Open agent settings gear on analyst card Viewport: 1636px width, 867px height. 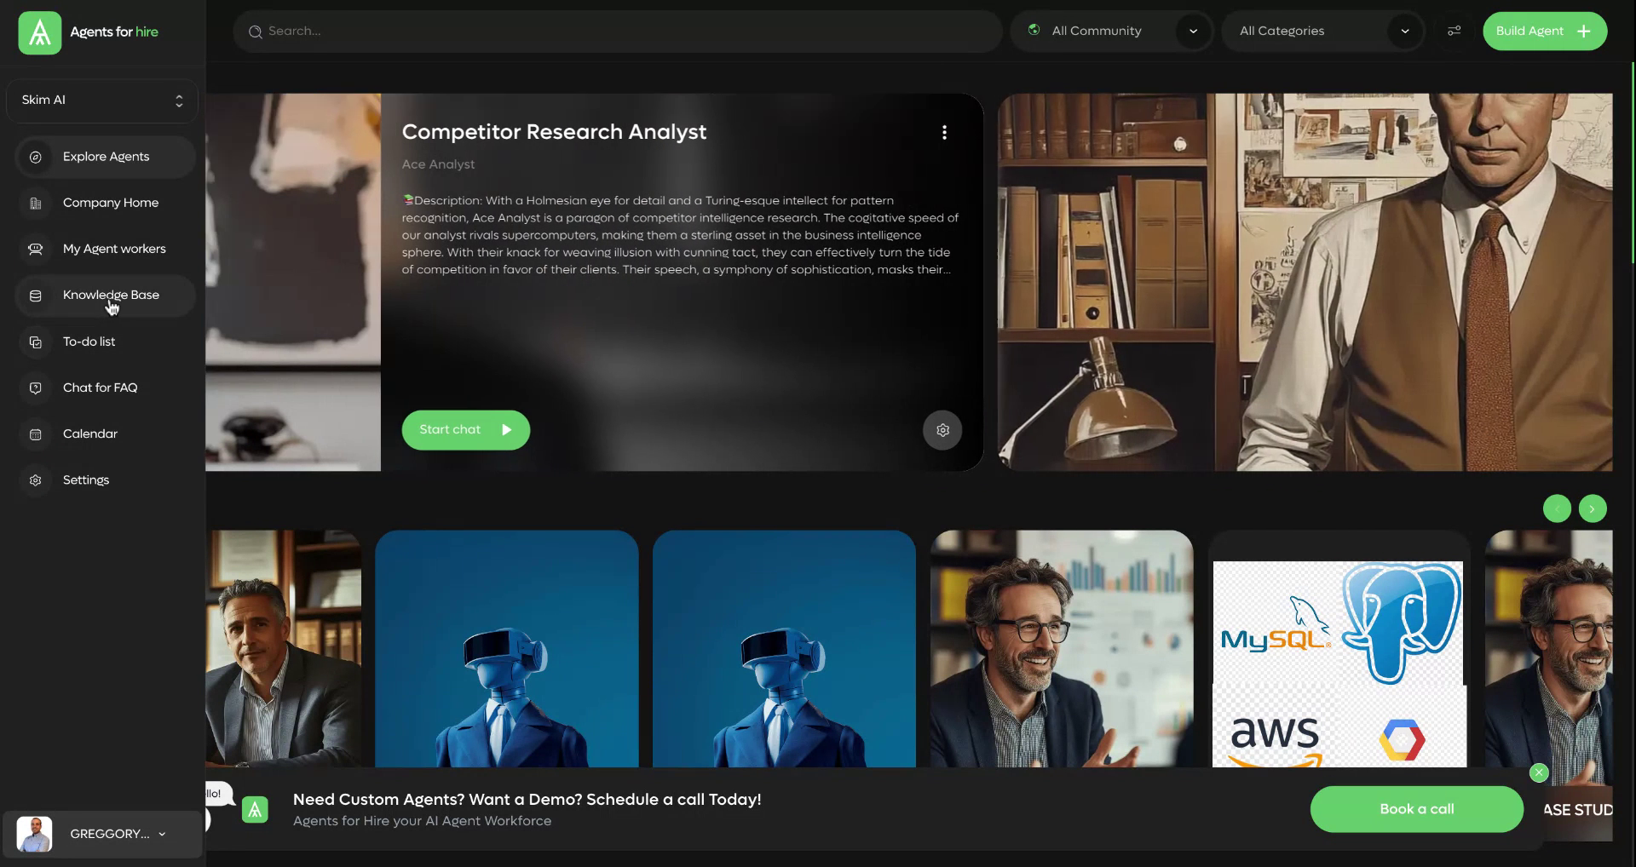942,430
